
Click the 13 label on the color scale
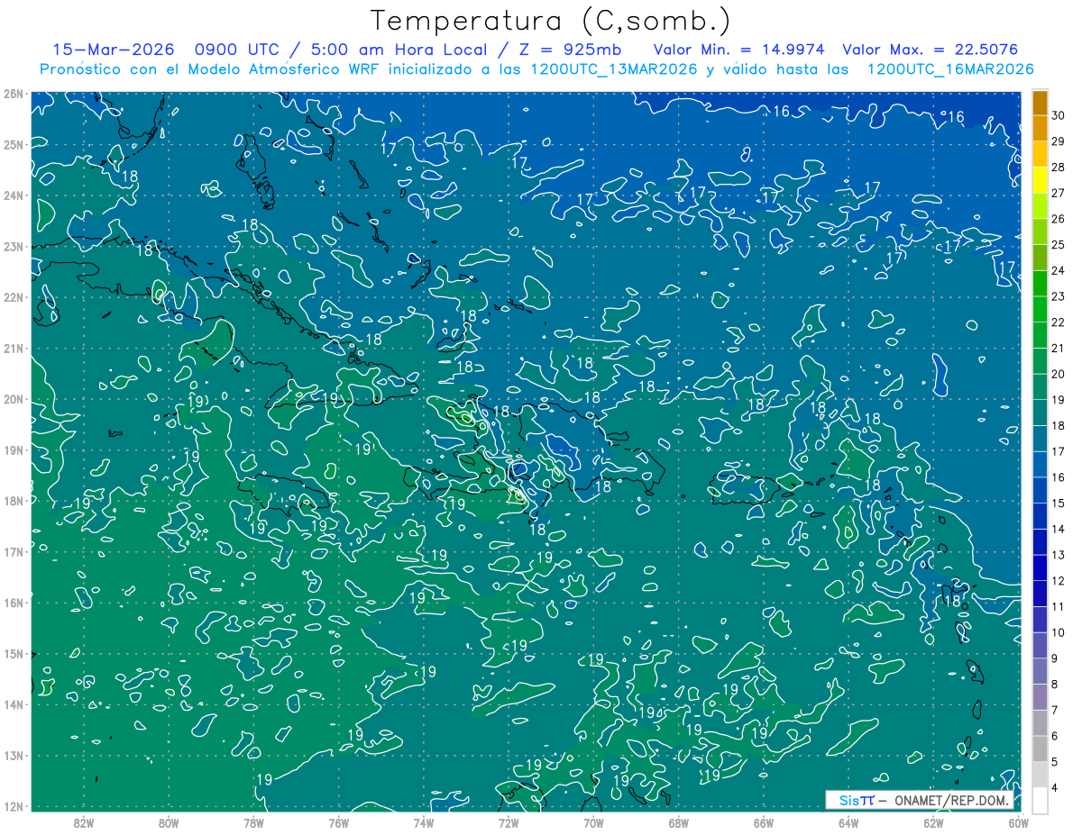coord(1059,555)
